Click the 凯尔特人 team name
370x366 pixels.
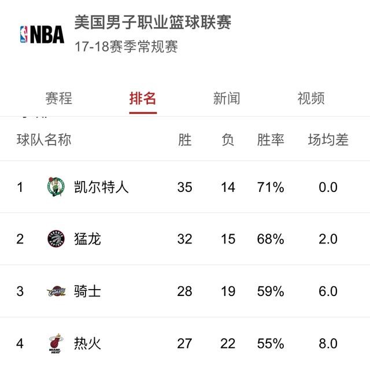(x=101, y=187)
